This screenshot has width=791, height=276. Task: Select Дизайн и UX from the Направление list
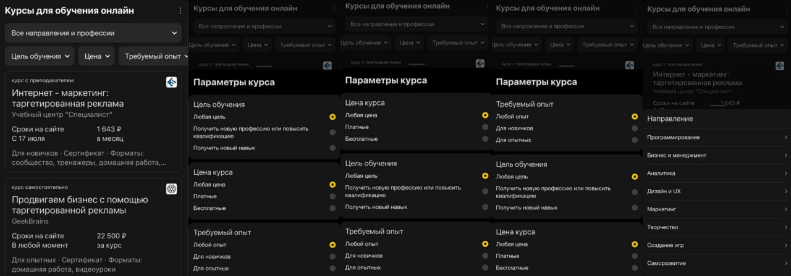pos(664,191)
